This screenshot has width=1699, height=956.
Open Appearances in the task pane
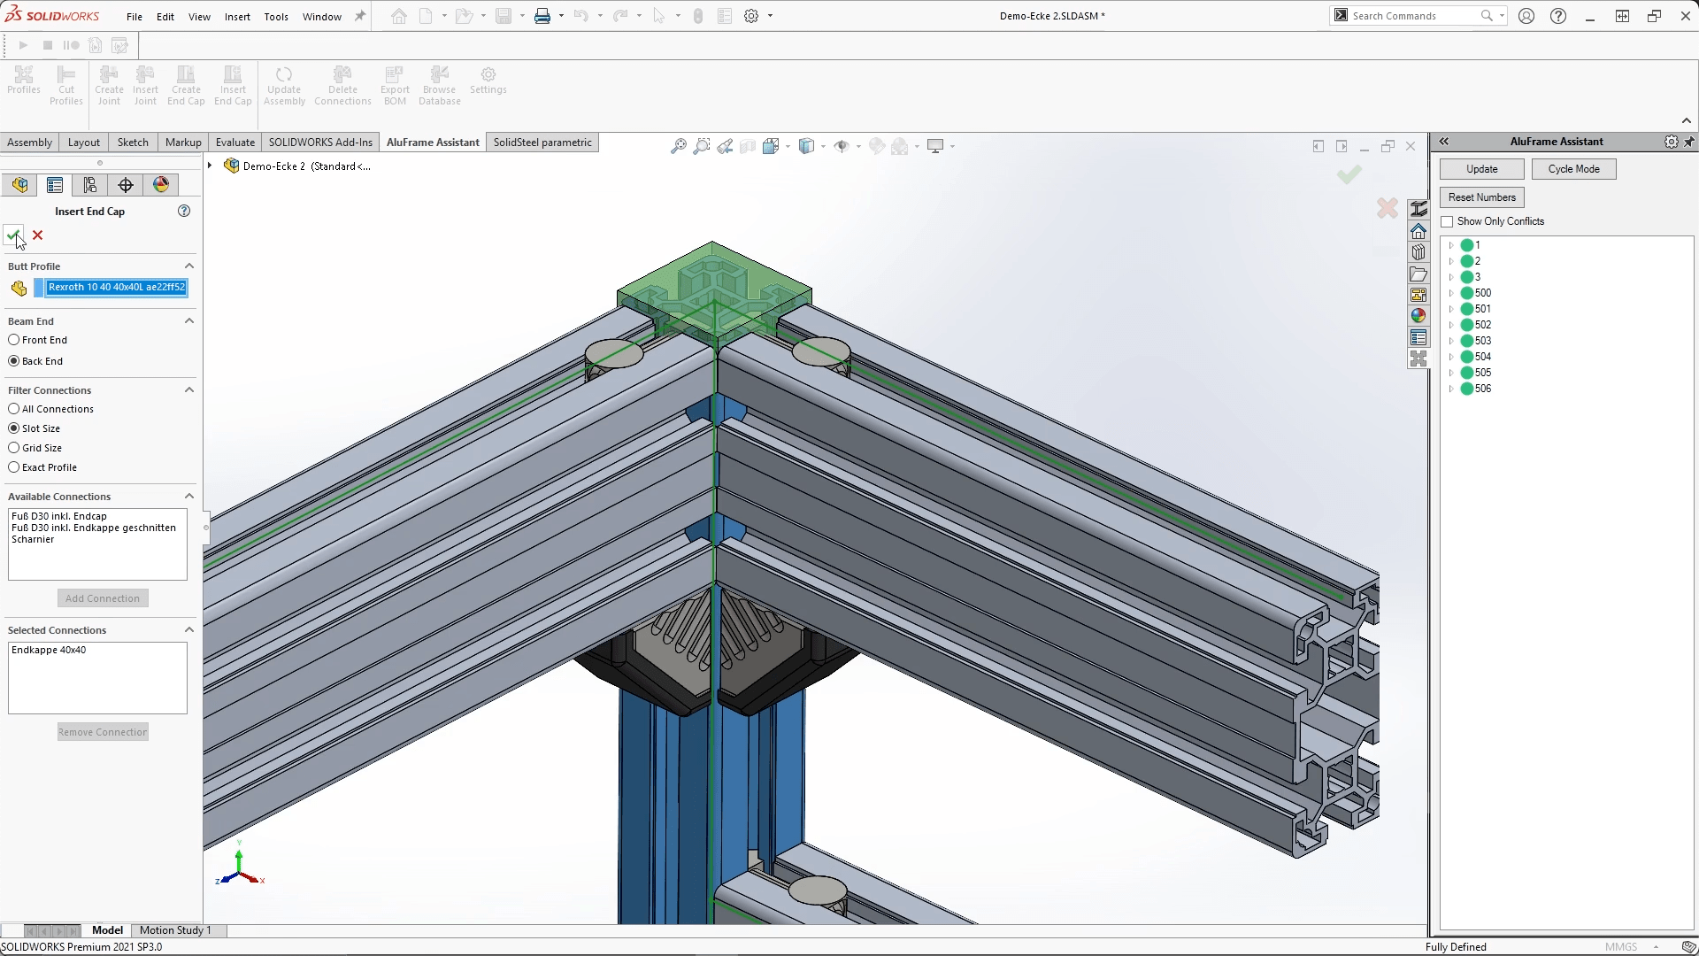tap(1418, 315)
